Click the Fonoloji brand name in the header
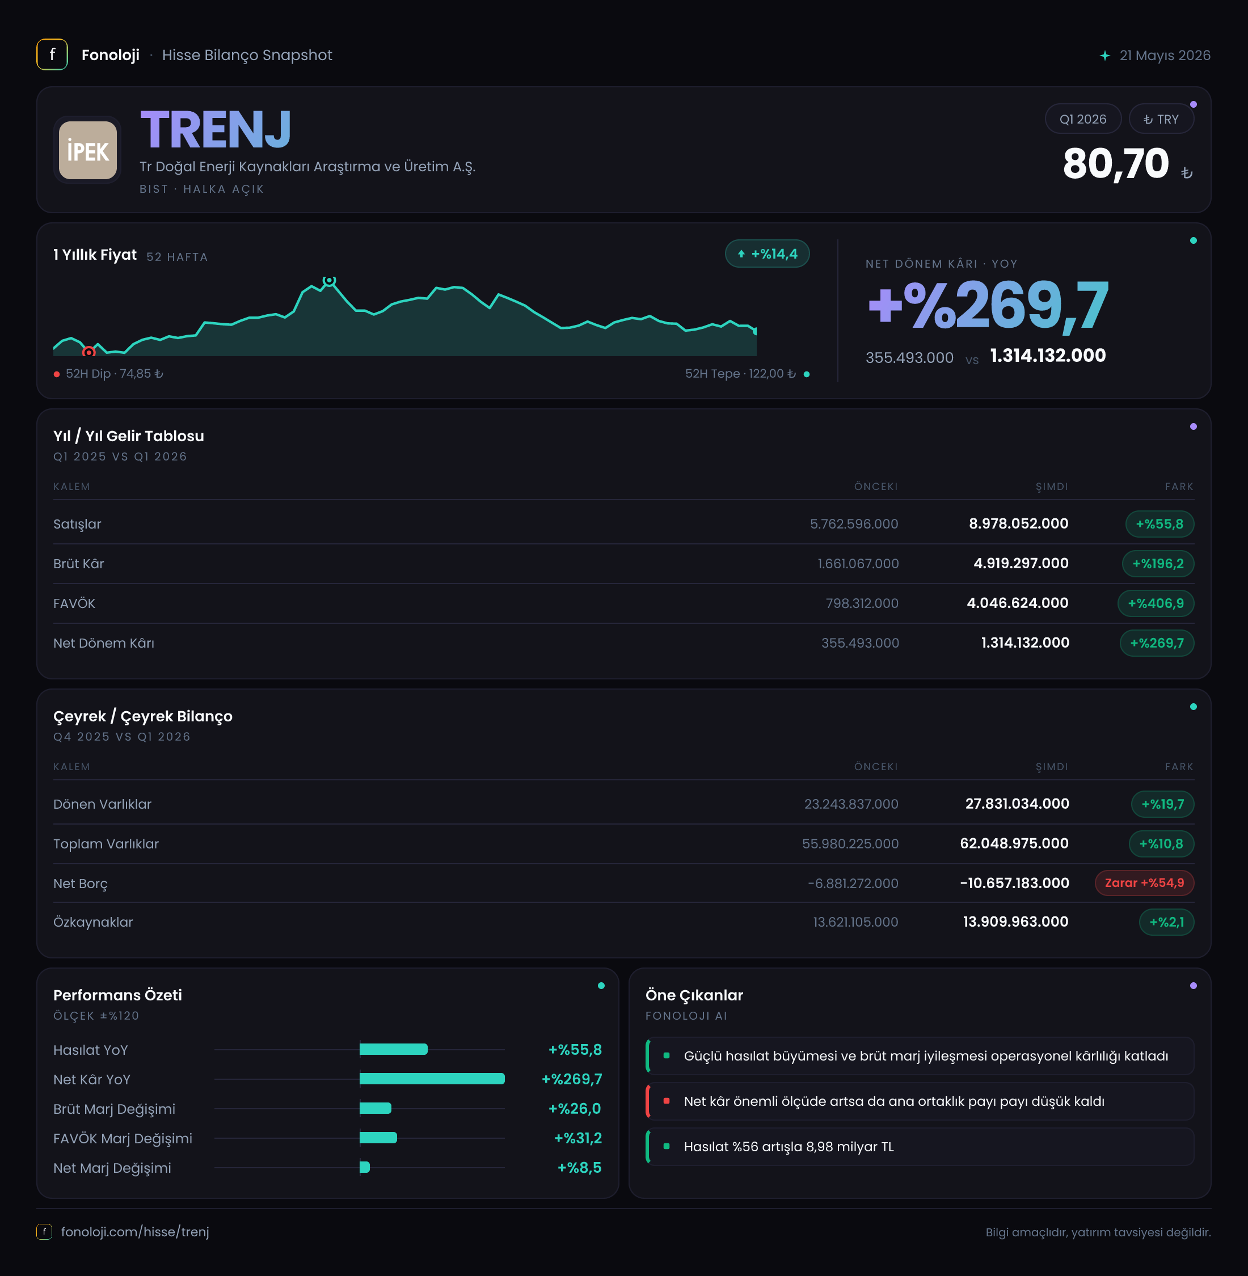Screen dimensions: 1248x1276 110,55
